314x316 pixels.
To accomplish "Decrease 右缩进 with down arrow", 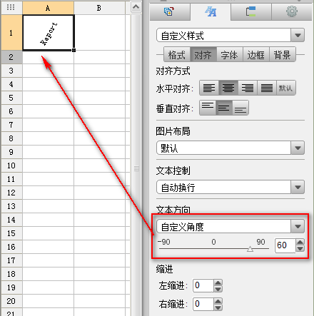I will [218, 307].
